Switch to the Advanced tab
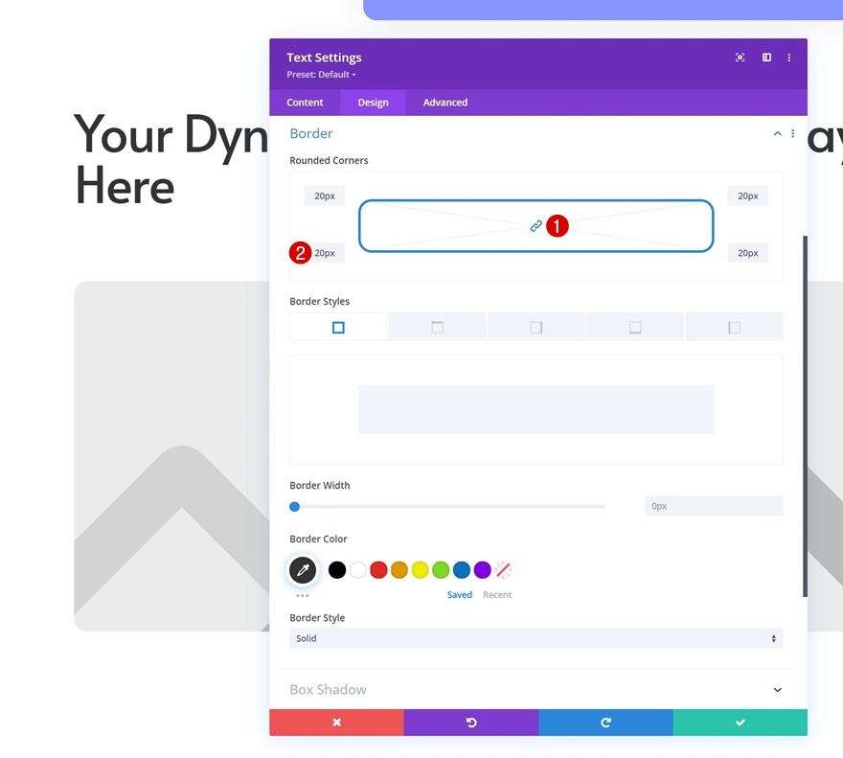Image resolution: width=843 pixels, height=758 pixels. pyautogui.click(x=445, y=103)
